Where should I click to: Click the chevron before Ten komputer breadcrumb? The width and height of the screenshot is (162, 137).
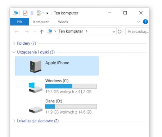(55, 31)
